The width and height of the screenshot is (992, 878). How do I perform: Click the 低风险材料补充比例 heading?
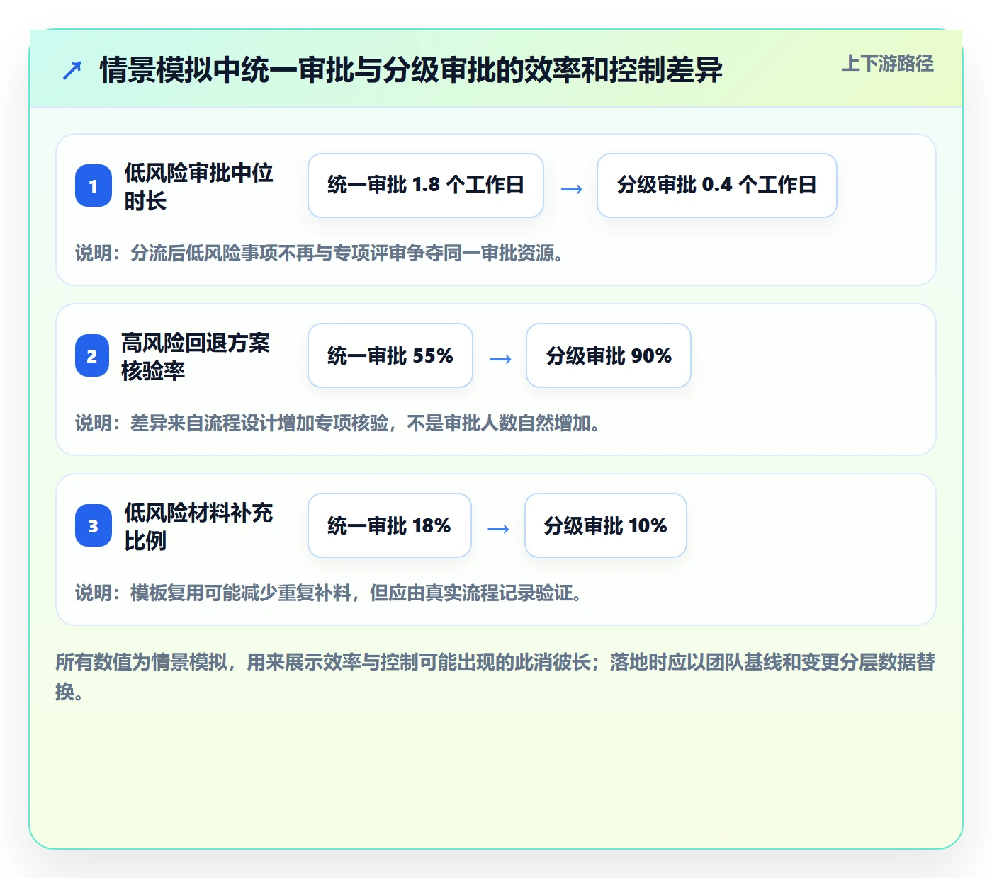[198, 526]
